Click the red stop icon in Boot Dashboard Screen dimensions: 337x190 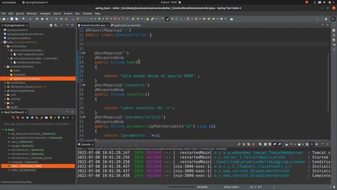pyautogui.click(x=23, y=118)
